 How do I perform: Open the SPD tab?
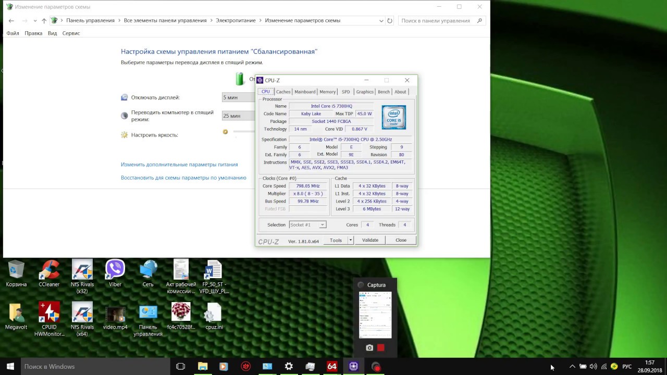click(345, 92)
